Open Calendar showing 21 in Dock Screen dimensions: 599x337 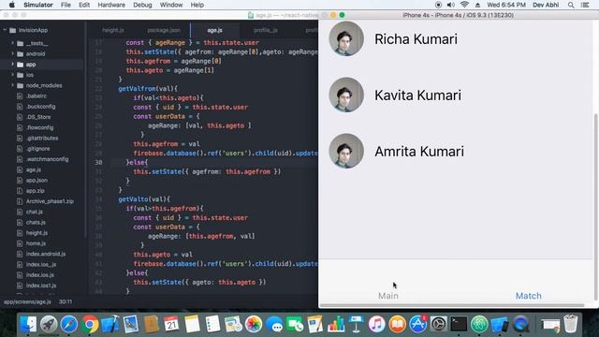pyautogui.click(x=171, y=324)
